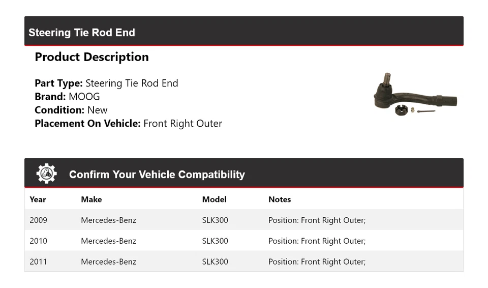488x288 pixels.
Task: Click the Make column header
Action: 91,199
